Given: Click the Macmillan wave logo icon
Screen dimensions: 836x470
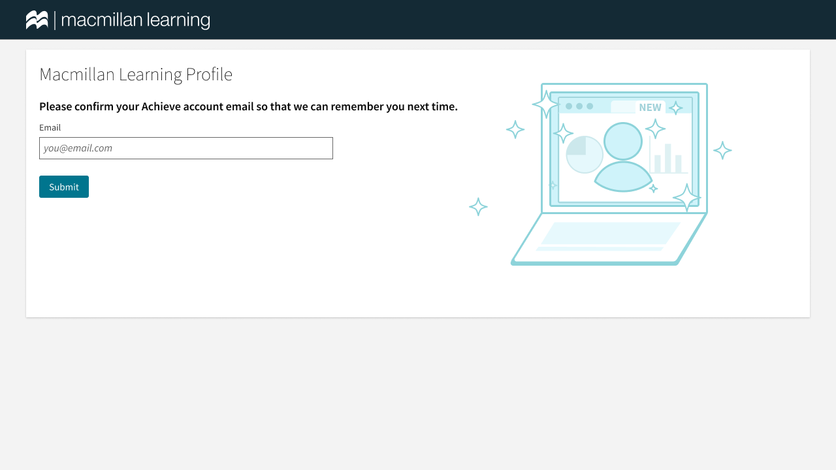Looking at the screenshot, I should pos(37,20).
